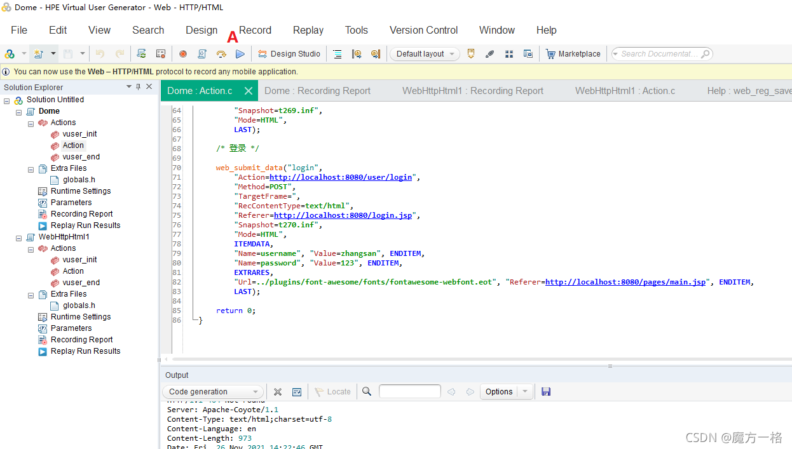Image resolution: width=792 pixels, height=449 pixels.
Task: Follow the localhost:8080/user/login link
Action: coord(341,177)
